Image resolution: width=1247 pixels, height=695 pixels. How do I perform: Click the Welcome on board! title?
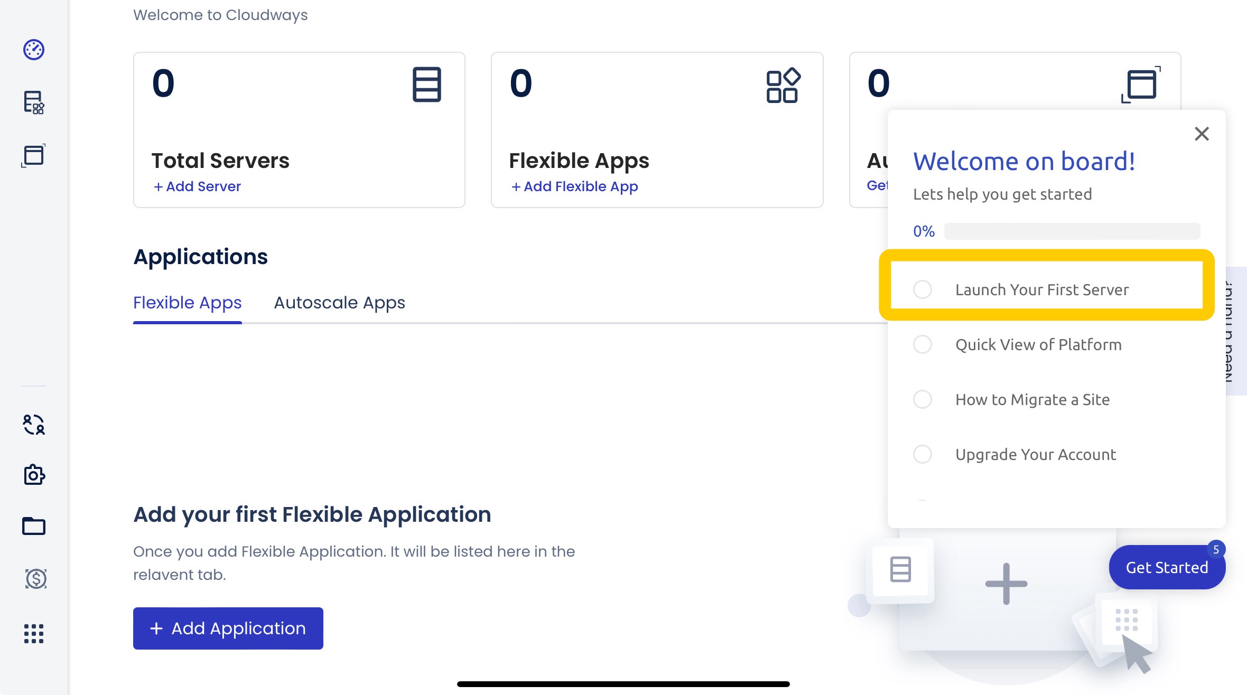click(x=1024, y=161)
